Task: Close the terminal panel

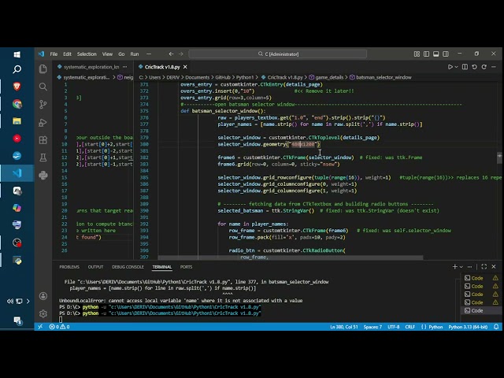Action: click(x=494, y=266)
